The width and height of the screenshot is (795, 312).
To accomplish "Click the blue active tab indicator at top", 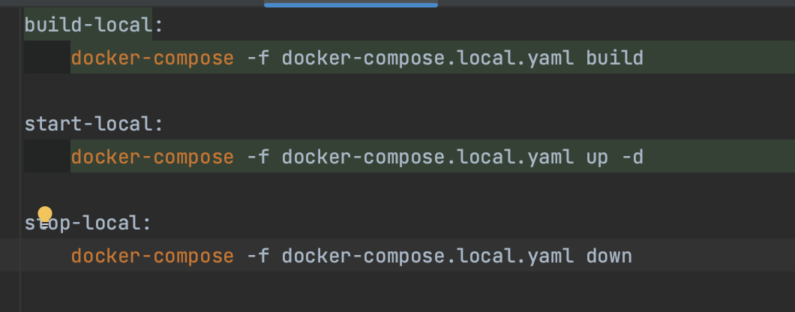I will point(350,4).
